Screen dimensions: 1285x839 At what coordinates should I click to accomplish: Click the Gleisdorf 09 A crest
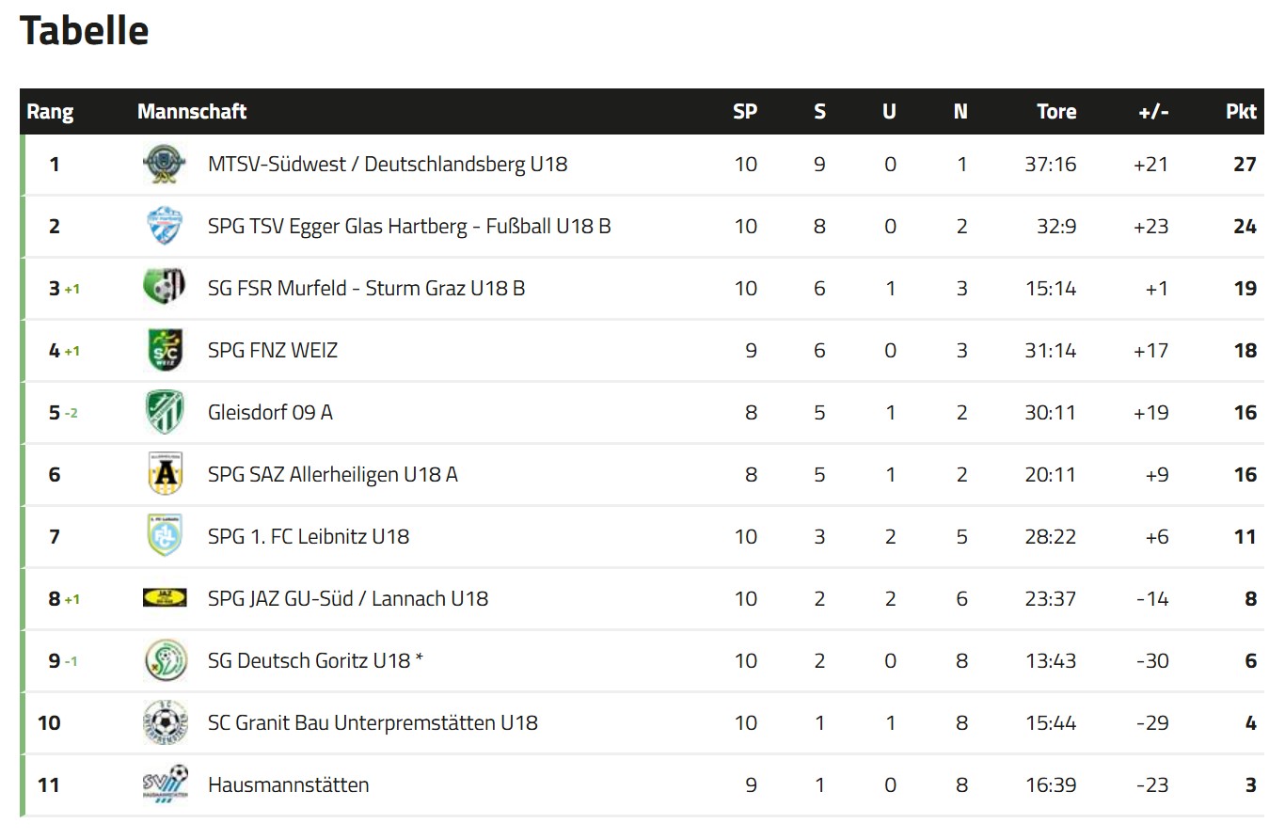point(165,412)
